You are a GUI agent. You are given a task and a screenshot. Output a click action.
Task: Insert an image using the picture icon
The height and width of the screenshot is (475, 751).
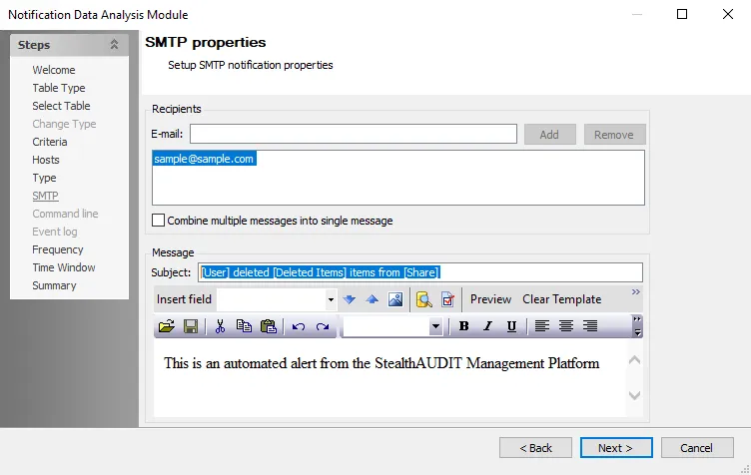[x=395, y=299]
